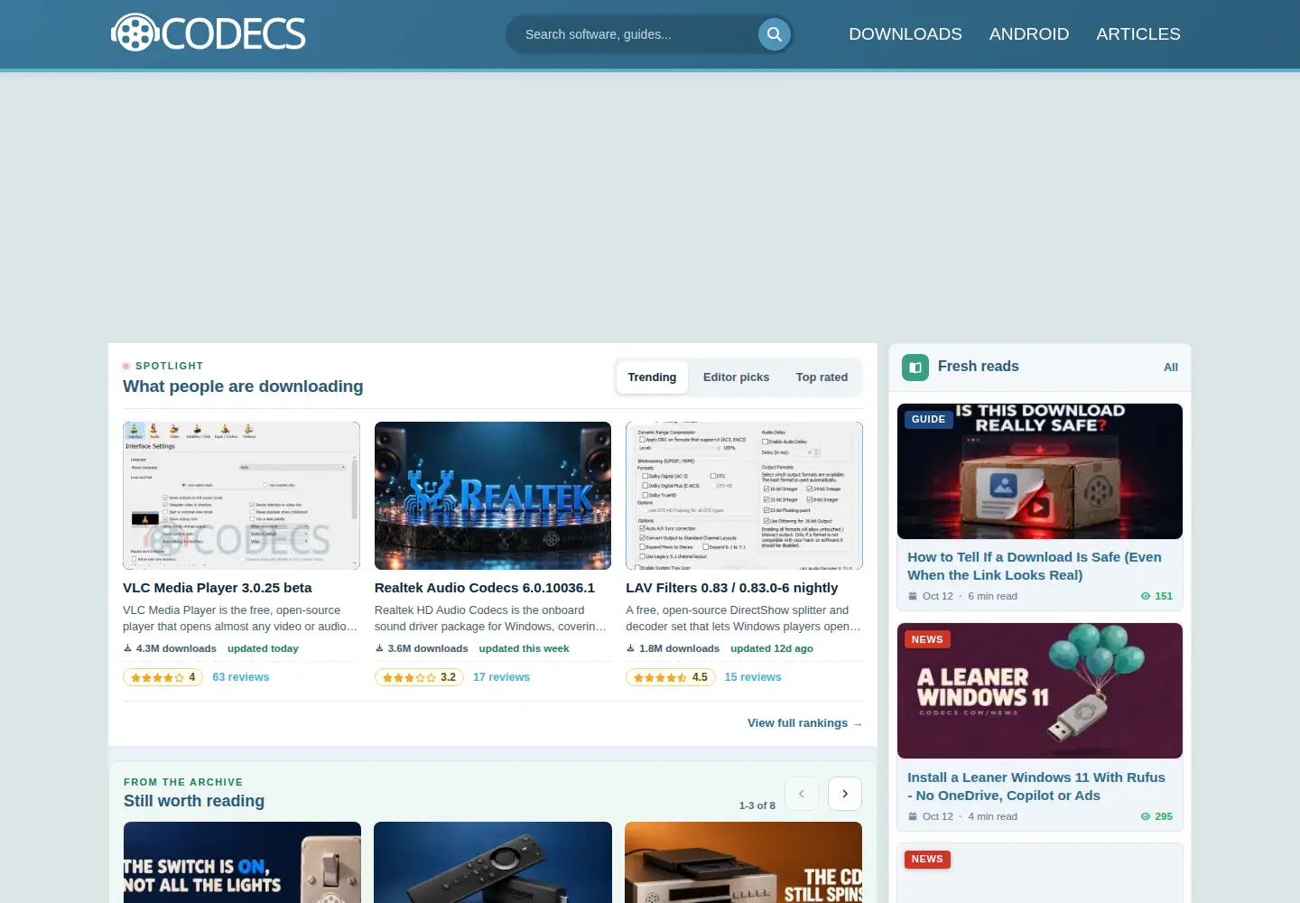Image resolution: width=1300 pixels, height=903 pixels.
Task: Click the LAV Filters 4.5 rating badge
Action: coord(671,677)
